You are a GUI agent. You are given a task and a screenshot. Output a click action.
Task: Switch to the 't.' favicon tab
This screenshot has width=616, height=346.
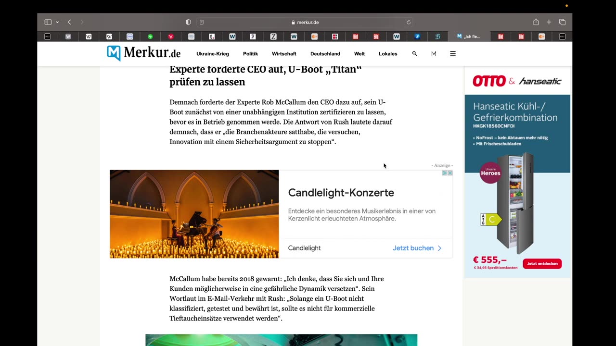[212, 37]
